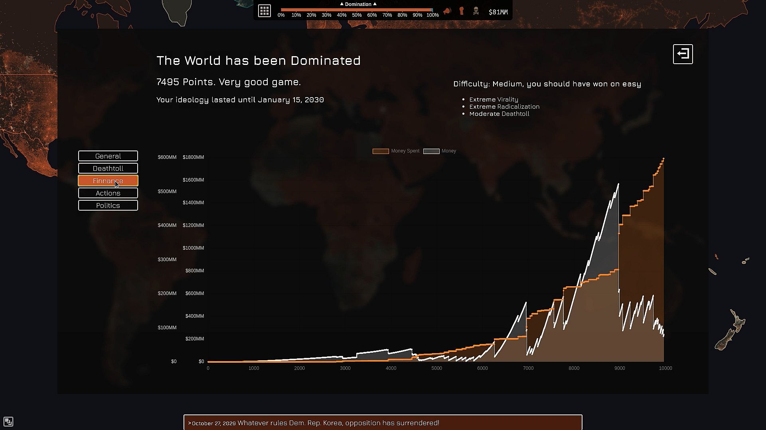
Task: Open the grid menu icon
Action: [265, 11]
